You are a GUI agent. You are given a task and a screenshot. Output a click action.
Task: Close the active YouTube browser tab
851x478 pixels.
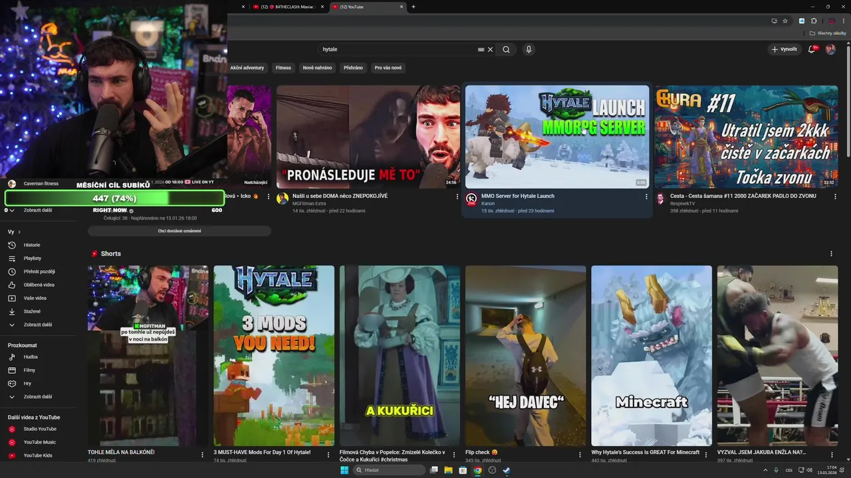[402, 7]
